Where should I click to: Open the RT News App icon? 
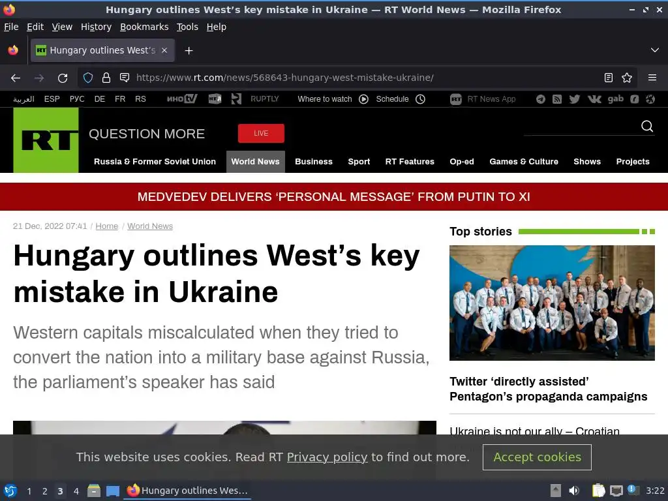pyautogui.click(x=456, y=99)
